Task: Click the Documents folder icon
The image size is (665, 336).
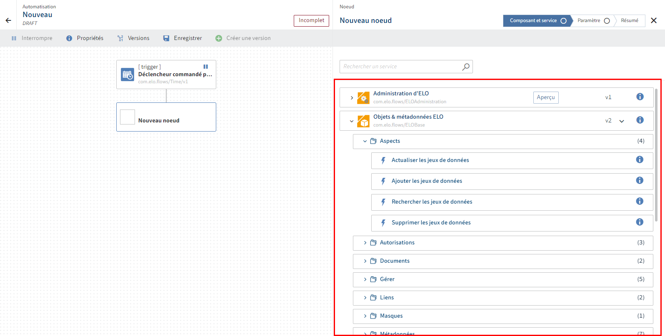Action: [x=373, y=261]
